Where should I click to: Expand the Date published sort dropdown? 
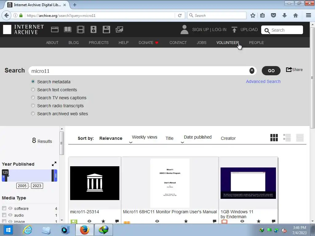pyautogui.click(x=182, y=143)
